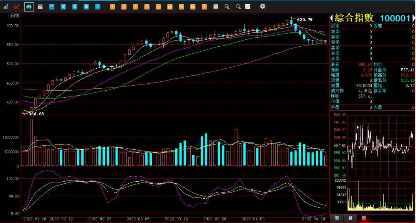Switch to the 细 detail tab
Image resolution: width=416 pixels, height=223 pixels.
[x=336, y=218]
